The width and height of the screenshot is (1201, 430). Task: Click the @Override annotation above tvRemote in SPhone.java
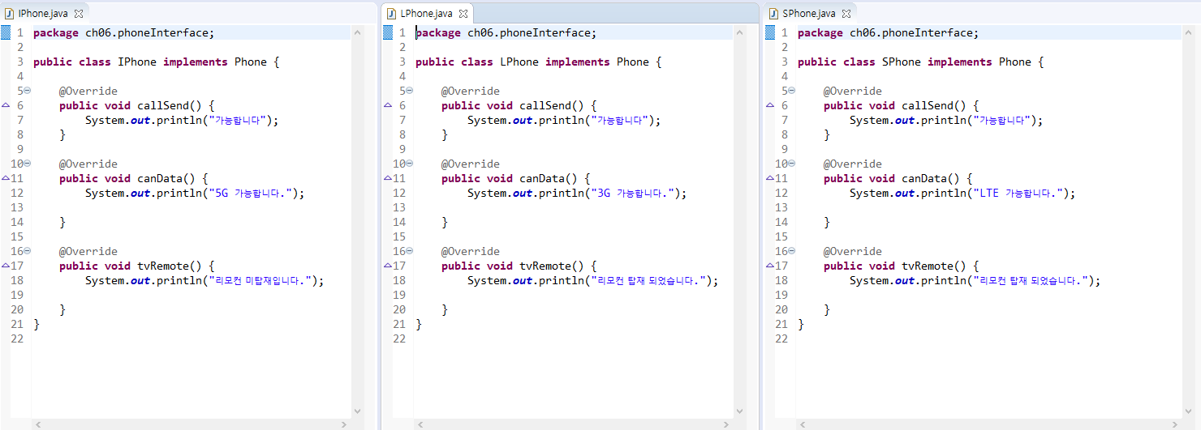click(853, 251)
